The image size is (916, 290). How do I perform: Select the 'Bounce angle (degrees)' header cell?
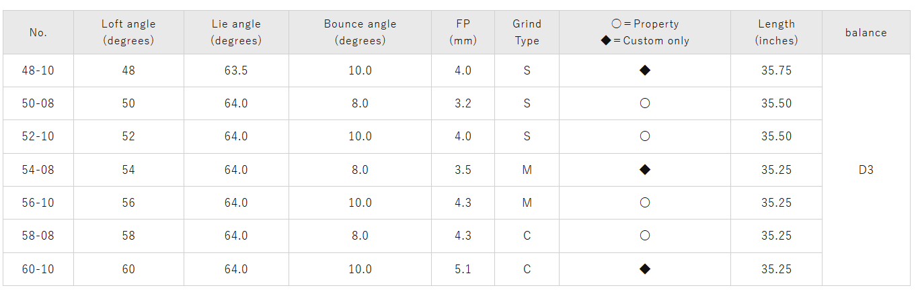point(360,32)
